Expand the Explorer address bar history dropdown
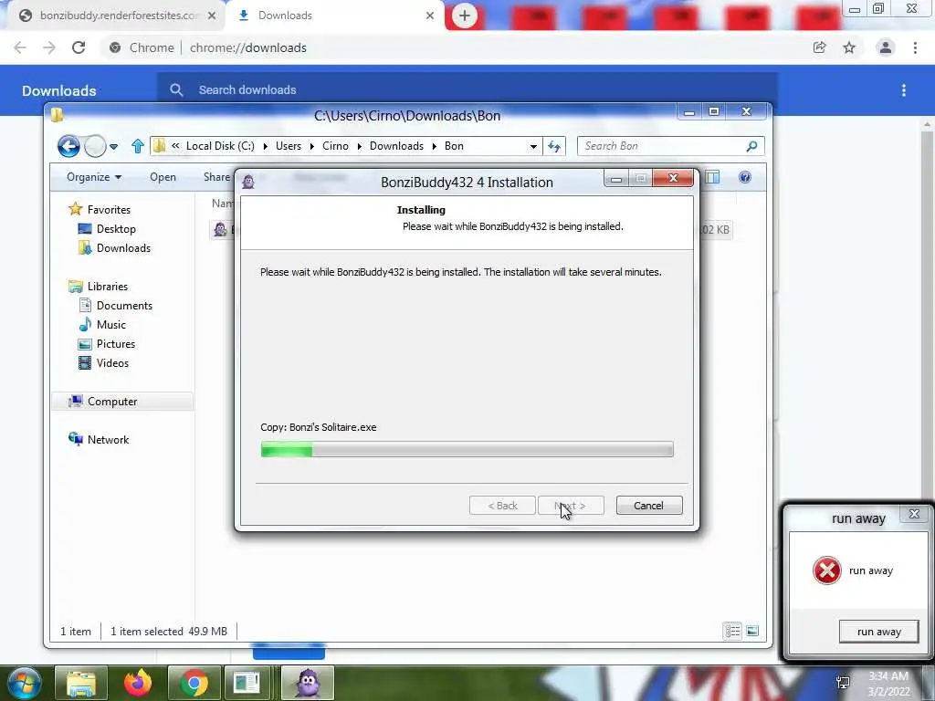 pyautogui.click(x=533, y=146)
